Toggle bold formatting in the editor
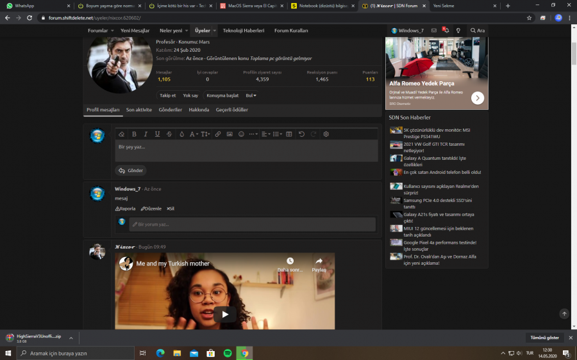Image resolution: width=577 pixels, height=360 pixels. pyautogui.click(x=134, y=134)
